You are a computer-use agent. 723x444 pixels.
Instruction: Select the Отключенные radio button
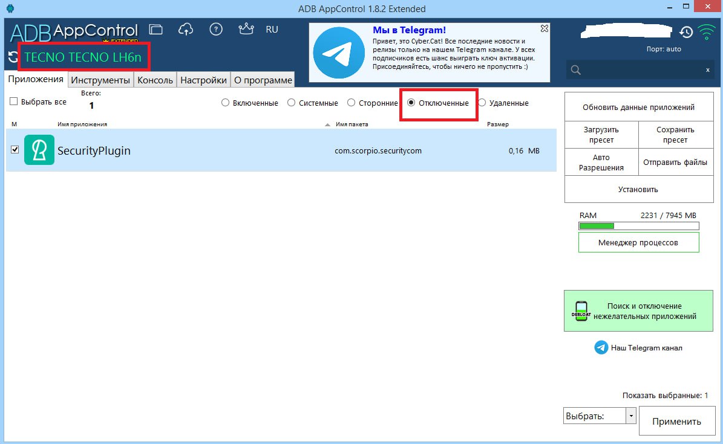(411, 103)
